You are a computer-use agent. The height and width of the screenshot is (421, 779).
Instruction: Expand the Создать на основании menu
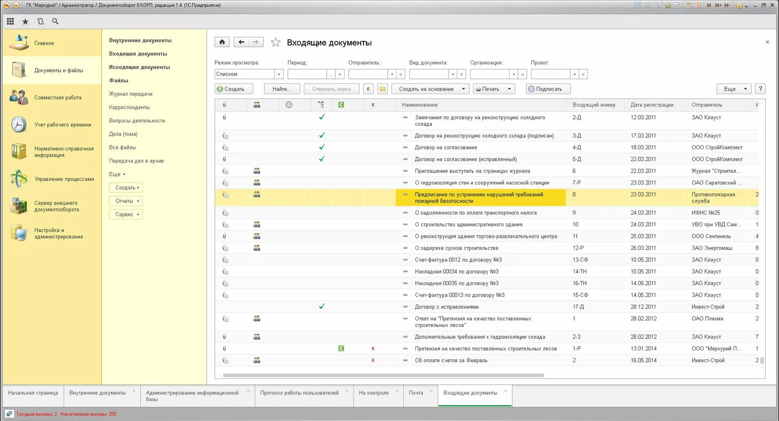pyautogui.click(x=430, y=89)
